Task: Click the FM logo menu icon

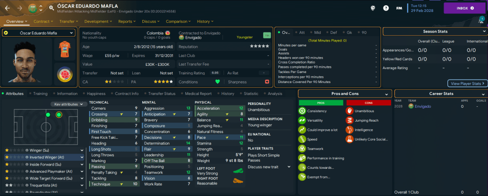Action: tap(399, 8)
